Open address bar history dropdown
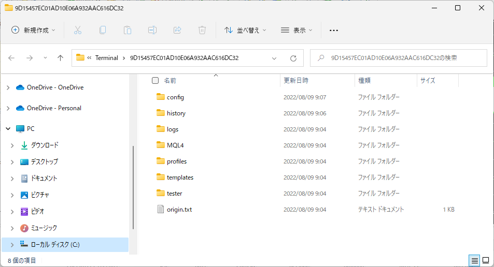The image size is (494, 267). pyautogui.click(x=274, y=58)
